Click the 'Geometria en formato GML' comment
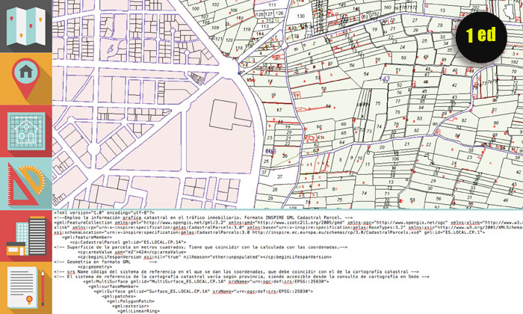 105,262
